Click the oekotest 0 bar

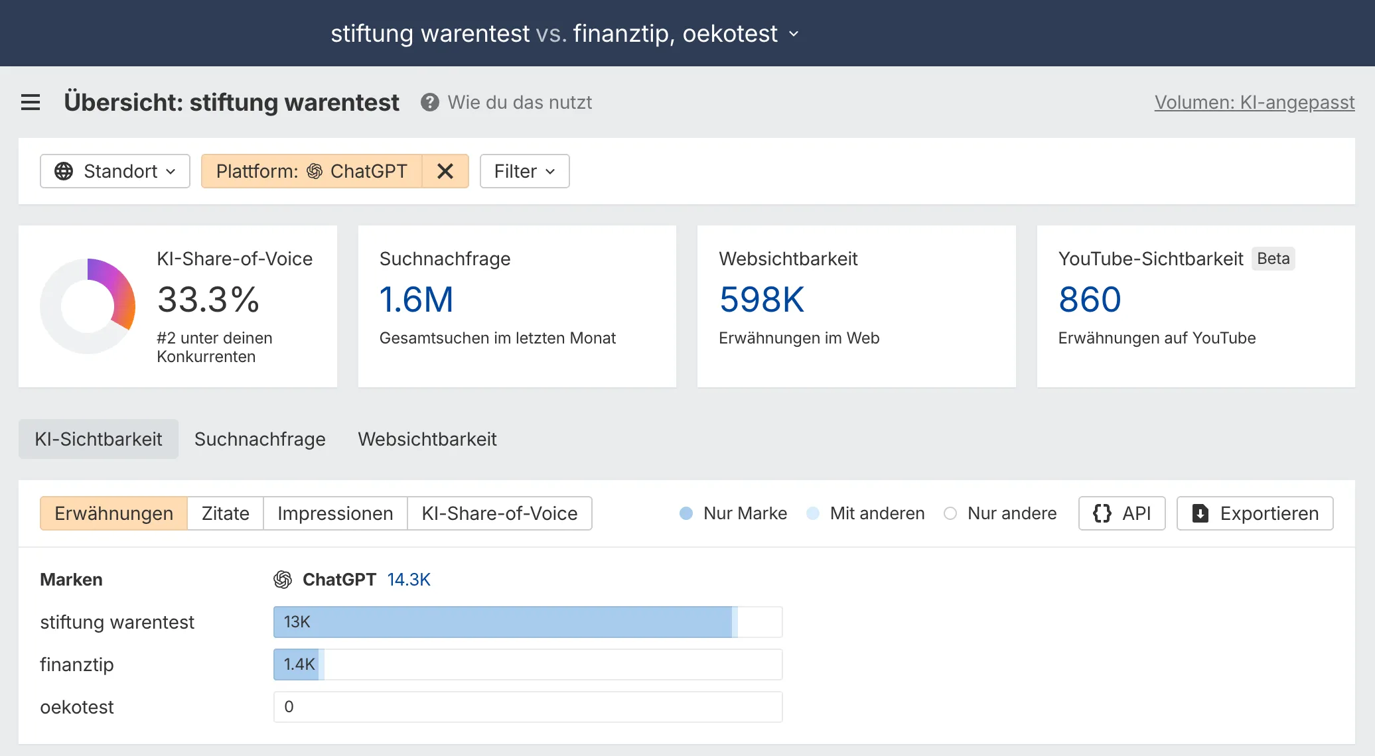[x=528, y=707]
